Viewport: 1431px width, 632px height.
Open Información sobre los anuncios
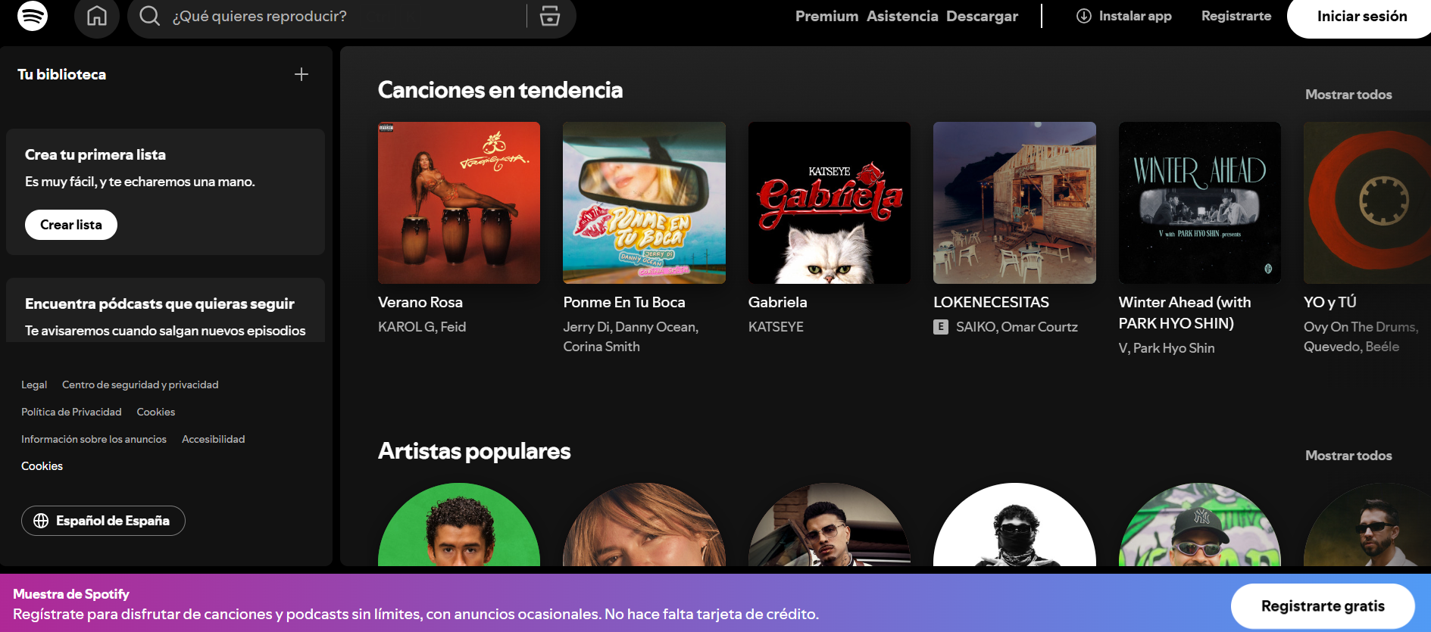tap(94, 439)
